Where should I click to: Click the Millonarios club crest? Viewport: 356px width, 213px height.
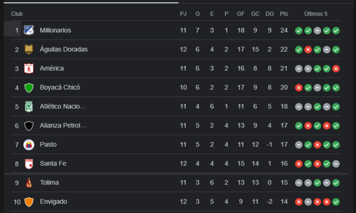click(x=29, y=30)
